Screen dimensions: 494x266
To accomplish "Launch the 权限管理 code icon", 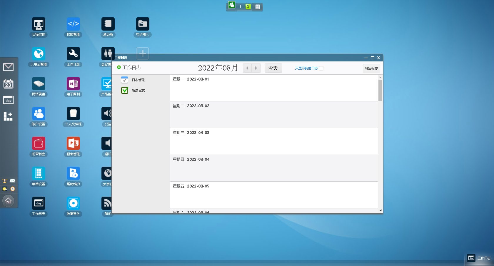I will [73, 24].
